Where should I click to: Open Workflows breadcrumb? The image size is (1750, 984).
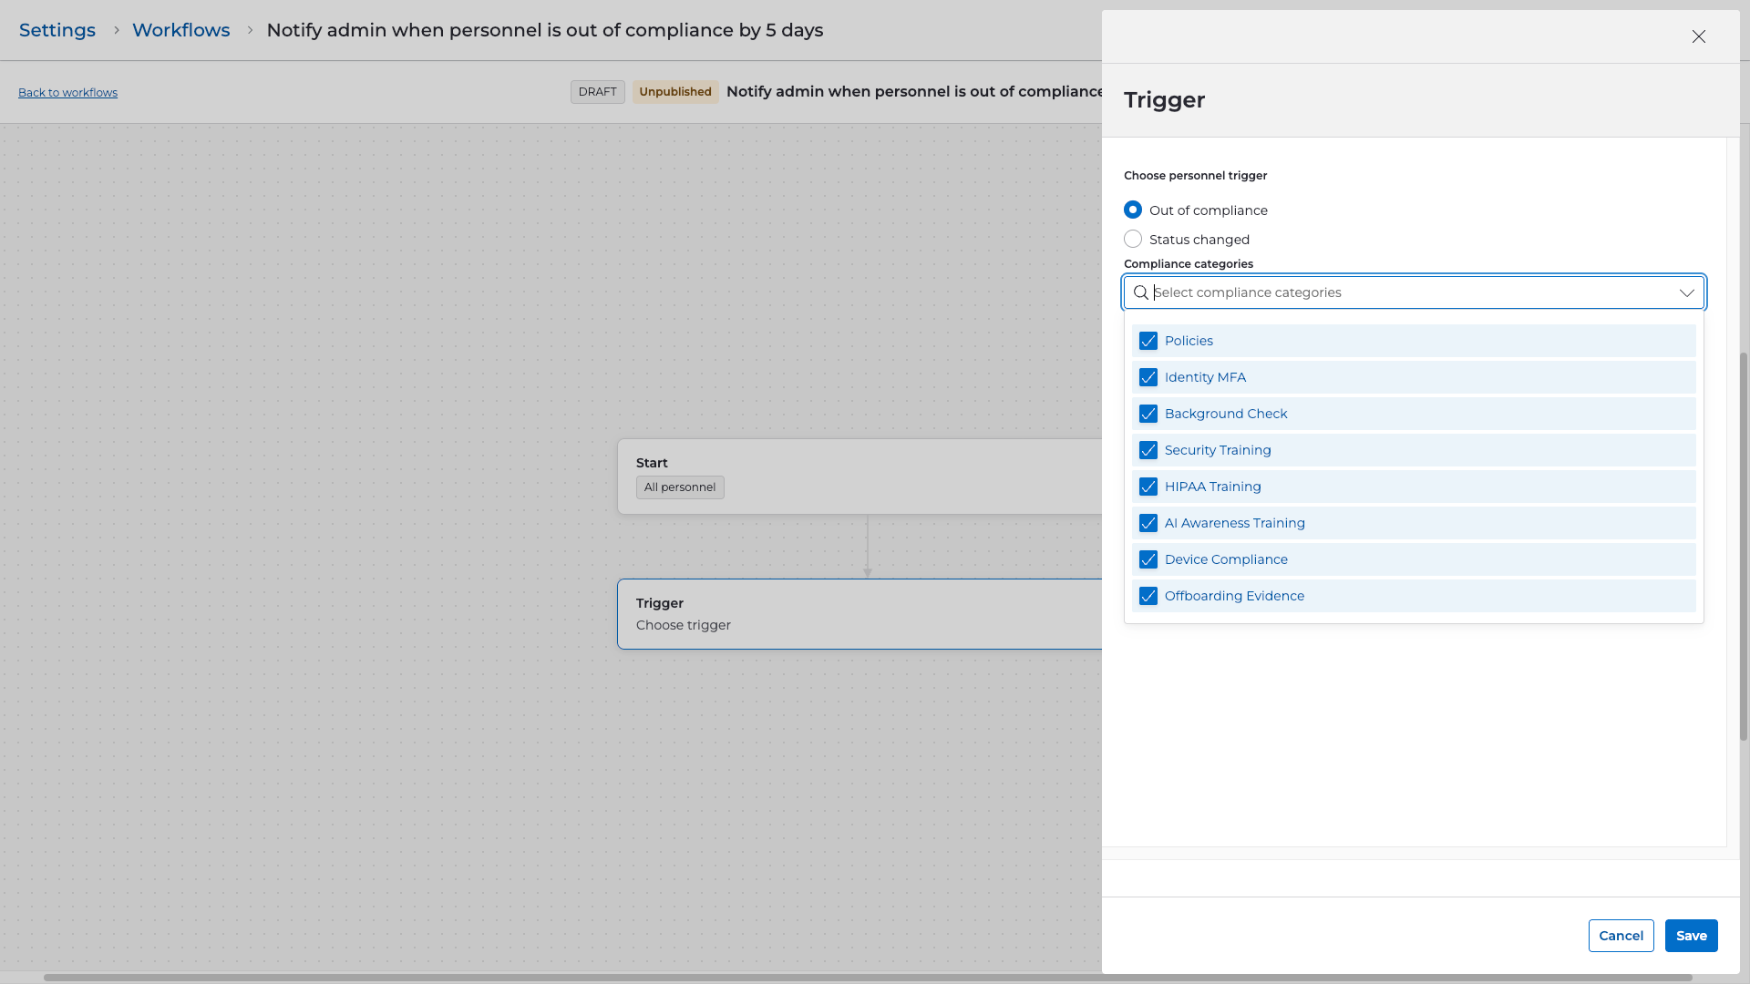click(x=180, y=30)
